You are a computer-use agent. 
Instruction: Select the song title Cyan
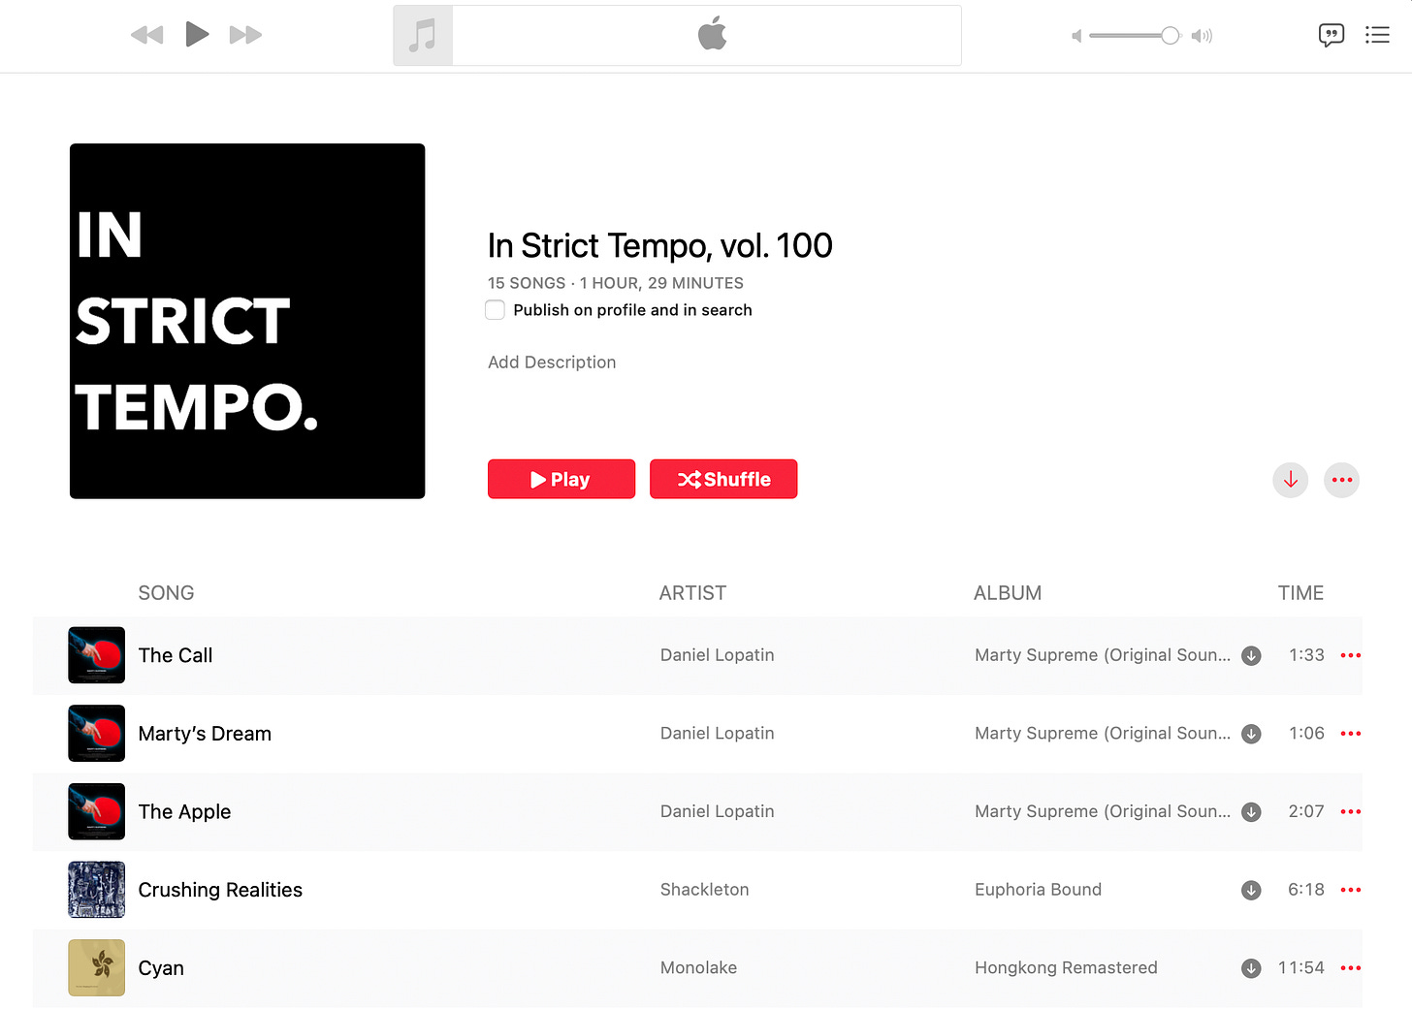161,968
